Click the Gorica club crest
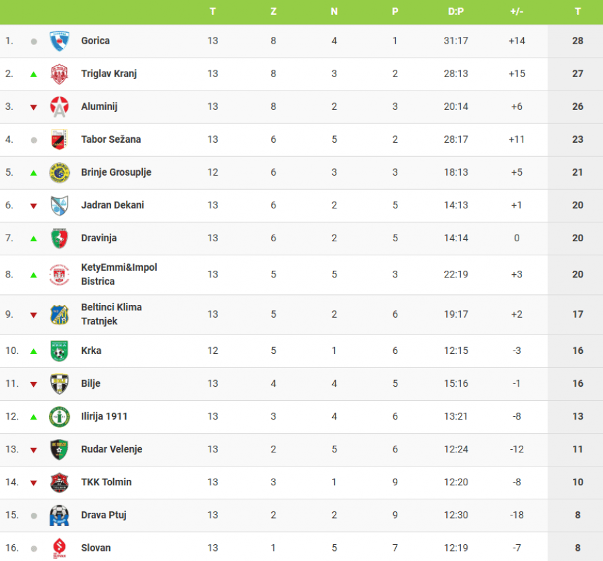The height and width of the screenshot is (561, 603). [x=59, y=41]
